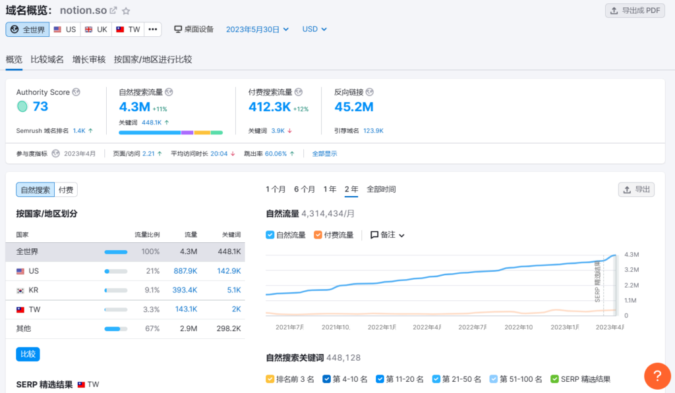Toggle the 第 4-10 名 checkbox

pos(326,379)
